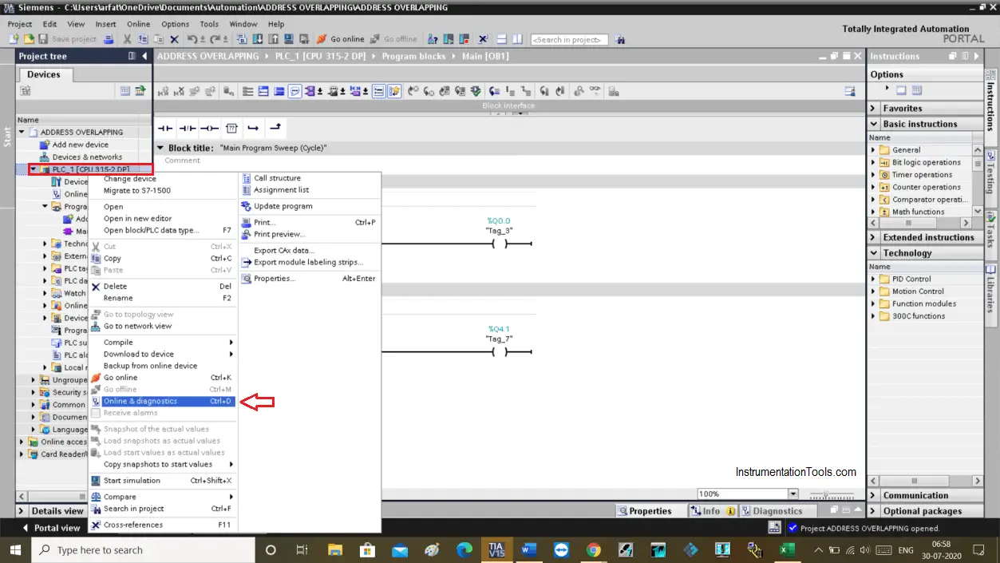Open Word from the Windows taskbar
Viewport: 1000px width, 563px height.
(x=528, y=549)
